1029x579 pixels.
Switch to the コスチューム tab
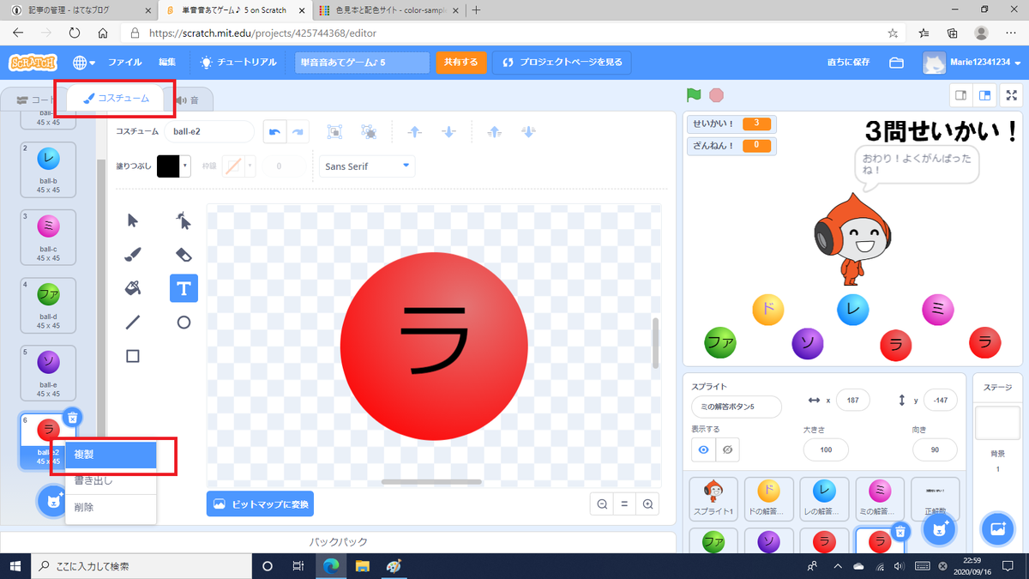[x=116, y=99]
